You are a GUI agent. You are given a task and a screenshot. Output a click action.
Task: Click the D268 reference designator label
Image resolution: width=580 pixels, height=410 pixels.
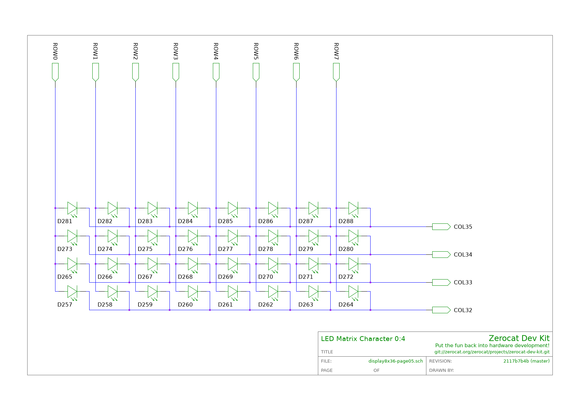coord(185,277)
